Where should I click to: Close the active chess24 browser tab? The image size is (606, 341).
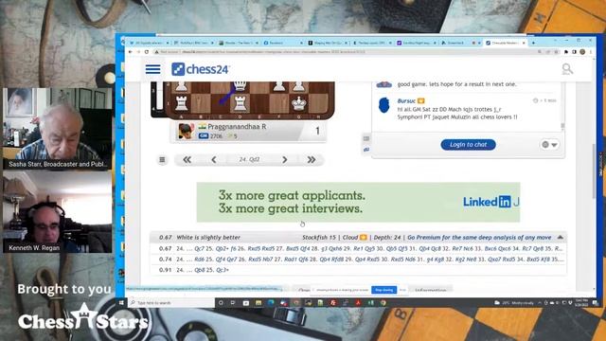[x=524, y=43]
